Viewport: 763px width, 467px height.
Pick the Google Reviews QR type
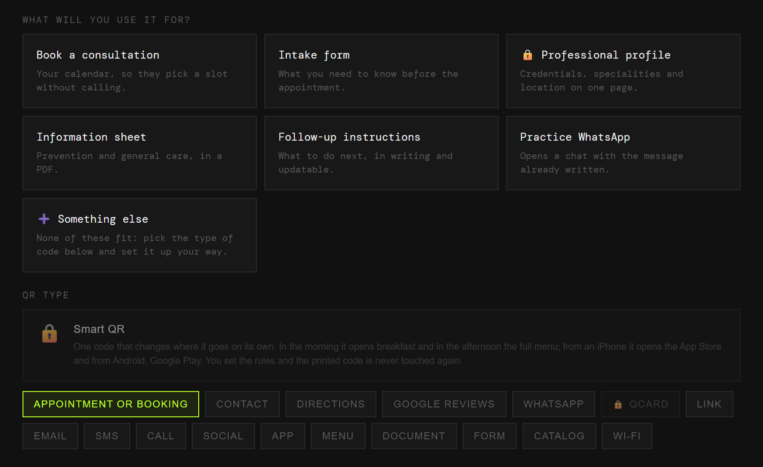[x=444, y=404]
